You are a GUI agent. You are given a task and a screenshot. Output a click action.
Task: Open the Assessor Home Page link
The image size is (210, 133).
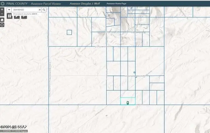[x=116, y=4]
